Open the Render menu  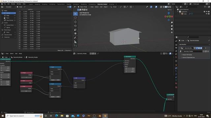click(13, 4)
